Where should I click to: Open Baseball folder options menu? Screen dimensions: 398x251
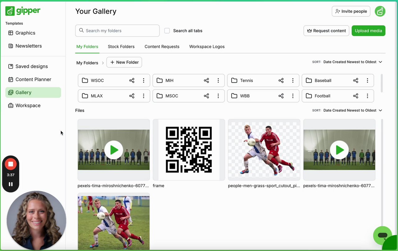tap(367, 81)
